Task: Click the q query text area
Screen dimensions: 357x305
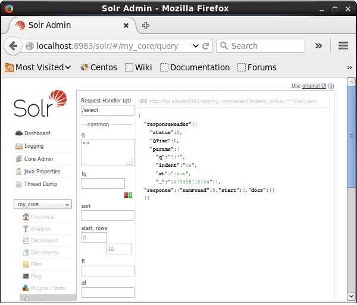Action: pyautogui.click(x=107, y=152)
